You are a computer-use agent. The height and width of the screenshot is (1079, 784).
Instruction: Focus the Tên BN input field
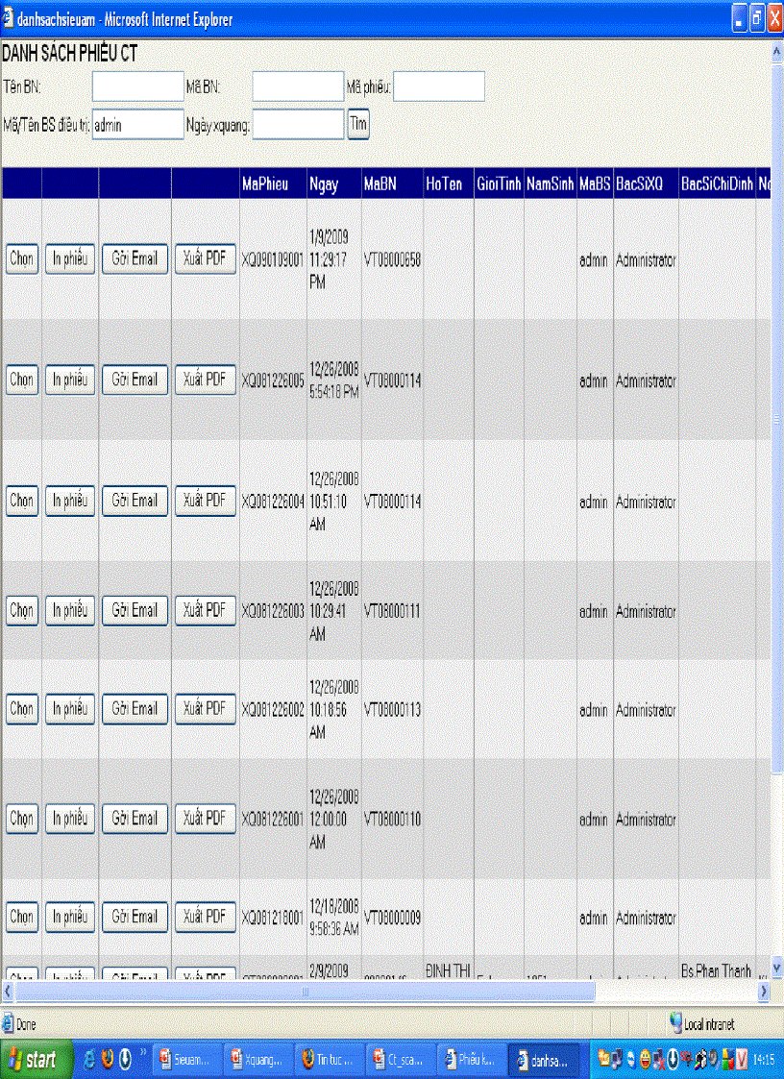tap(137, 86)
